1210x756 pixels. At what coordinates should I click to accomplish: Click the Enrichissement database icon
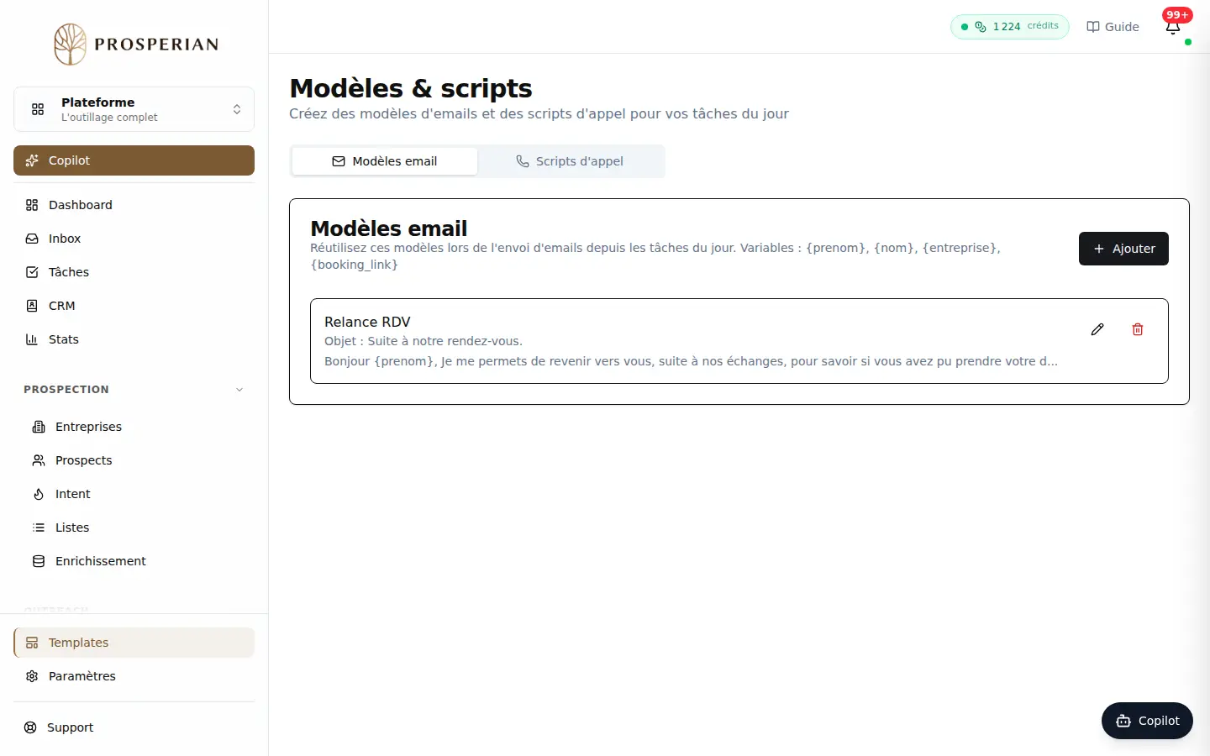coord(39,561)
